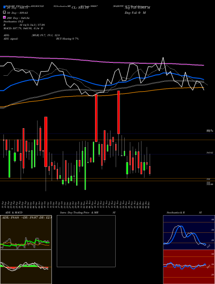Click the 13.2 value on Stochastics chart

[208, 246]
